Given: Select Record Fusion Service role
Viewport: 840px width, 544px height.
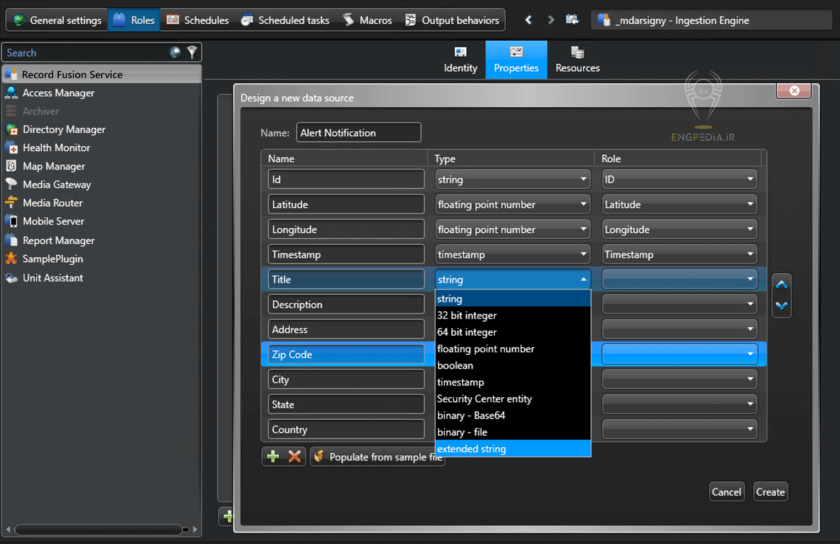Looking at the screenshot, I should (x=72, y=74).
